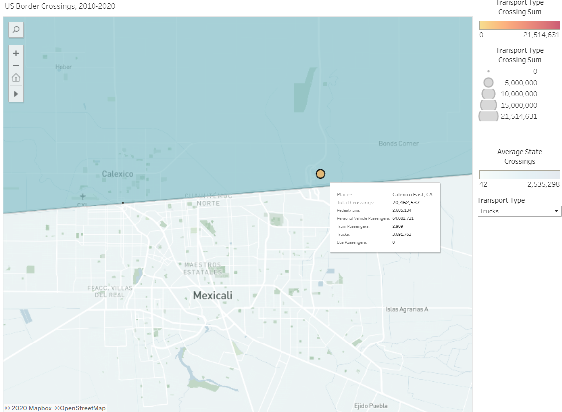562x412 pixels.
Task: Open the map search tool
Action: pyautogui.click(x=16, y=30)
